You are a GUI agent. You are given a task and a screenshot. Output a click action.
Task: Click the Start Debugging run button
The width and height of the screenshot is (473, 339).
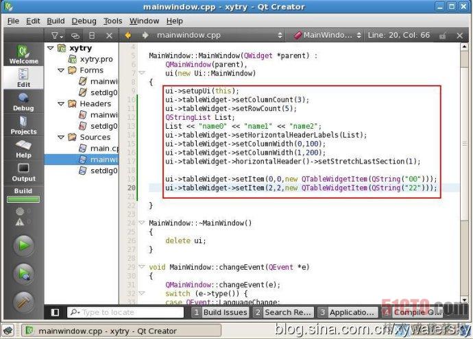click(x=23, y=274)
